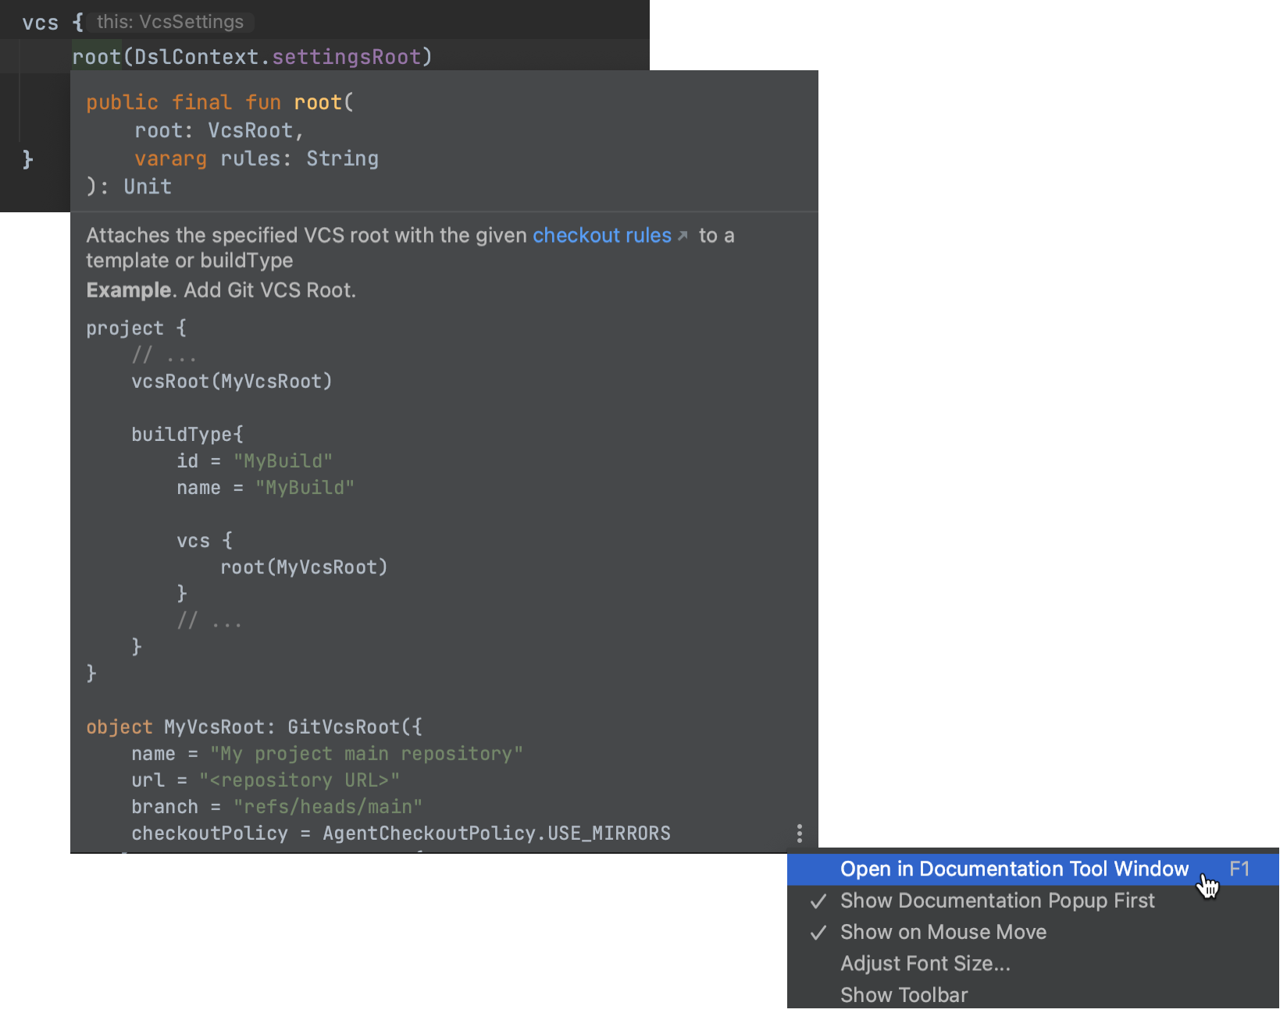
Task: Click settingsRoot in the editor line
Action: 346,57
